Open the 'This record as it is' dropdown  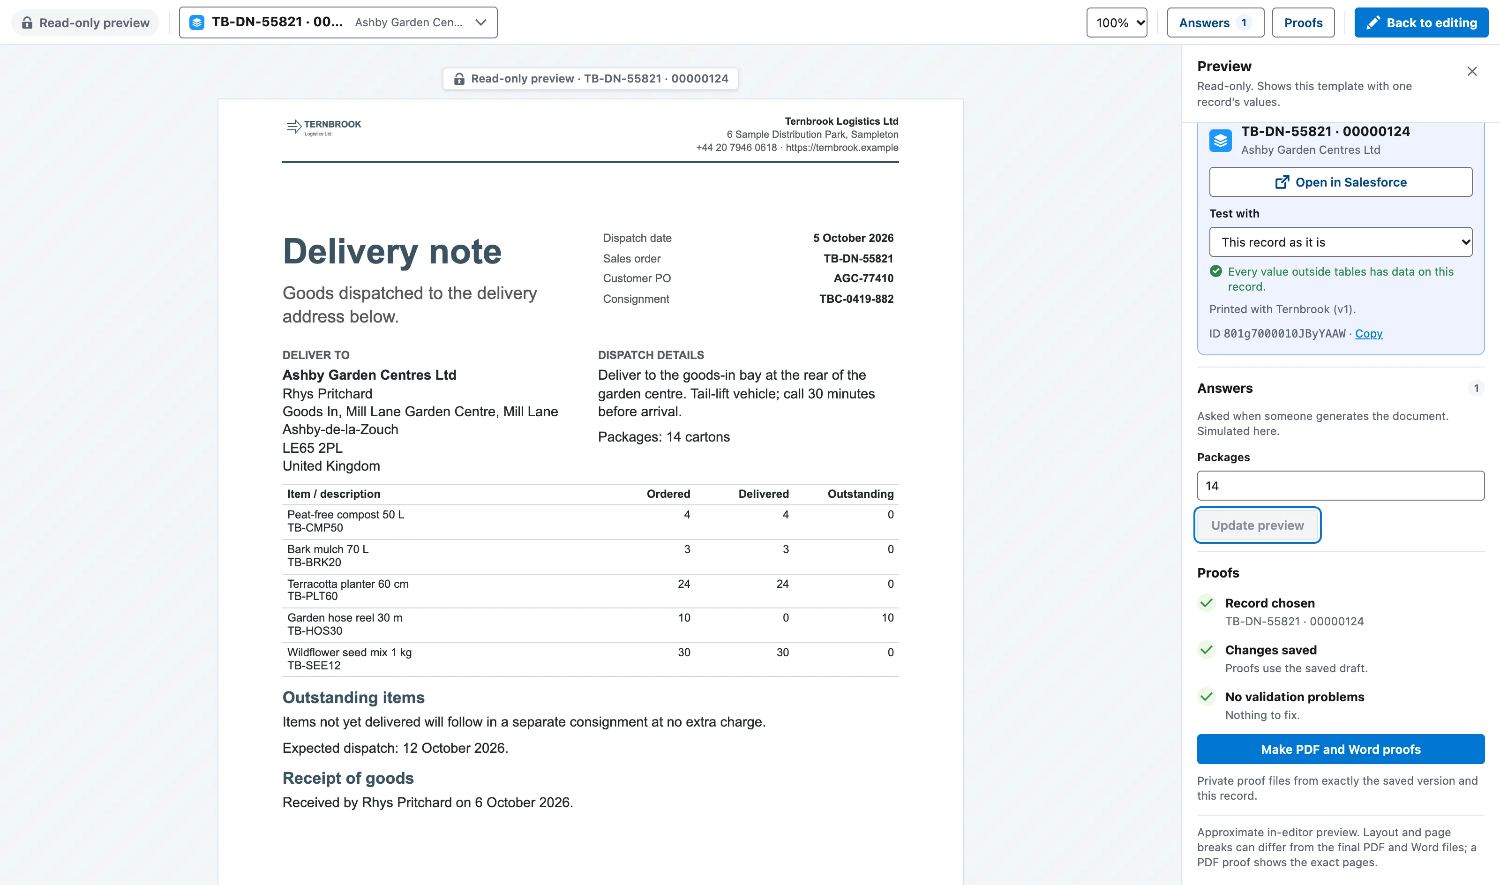click(x=1340, y=242)
